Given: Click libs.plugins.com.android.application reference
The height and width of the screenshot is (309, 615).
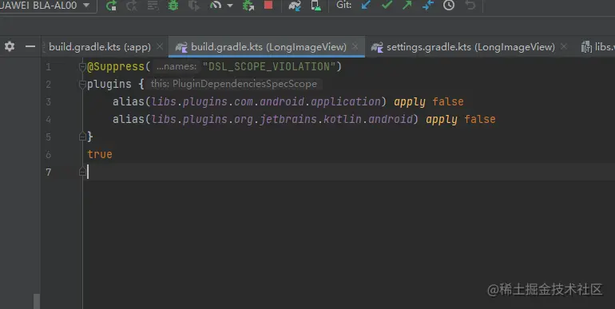Looking at the screenshot, I should coord(266,102).
